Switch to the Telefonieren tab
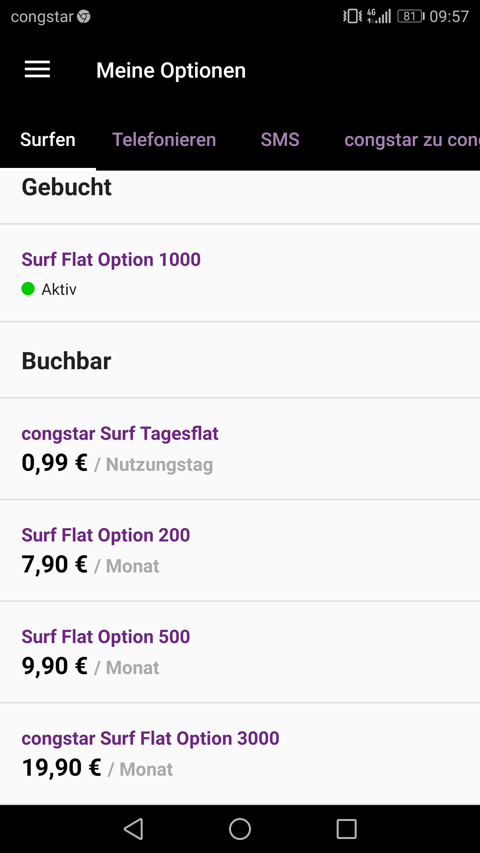 [x=164, y=139]
